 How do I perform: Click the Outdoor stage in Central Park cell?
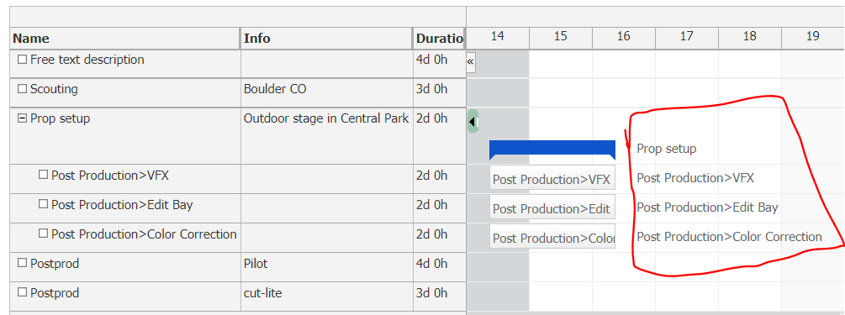(326, 118)
